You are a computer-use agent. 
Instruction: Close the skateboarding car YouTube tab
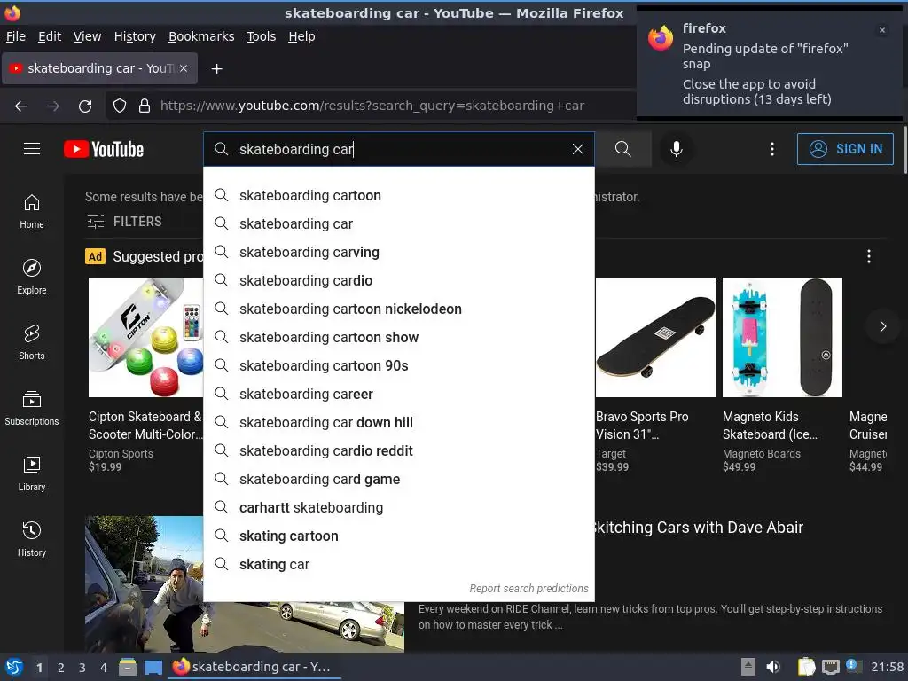(183, 68)
